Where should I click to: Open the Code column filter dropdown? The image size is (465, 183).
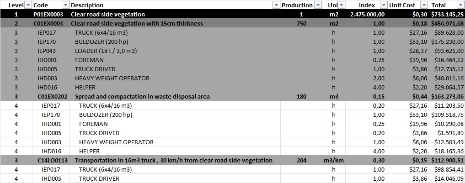[65, 5]
